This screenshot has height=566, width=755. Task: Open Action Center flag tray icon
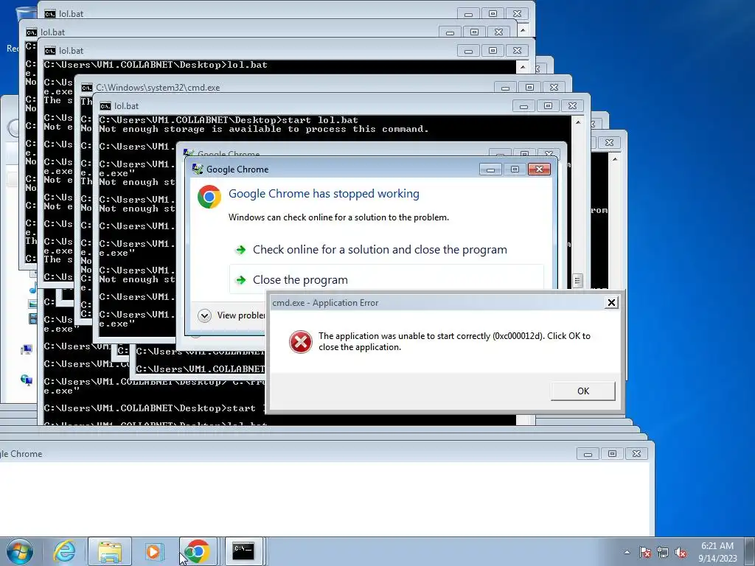645,552
